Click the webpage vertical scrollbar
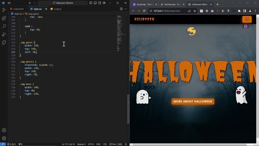Screen dimensions: 259x146 click(257, 78)
